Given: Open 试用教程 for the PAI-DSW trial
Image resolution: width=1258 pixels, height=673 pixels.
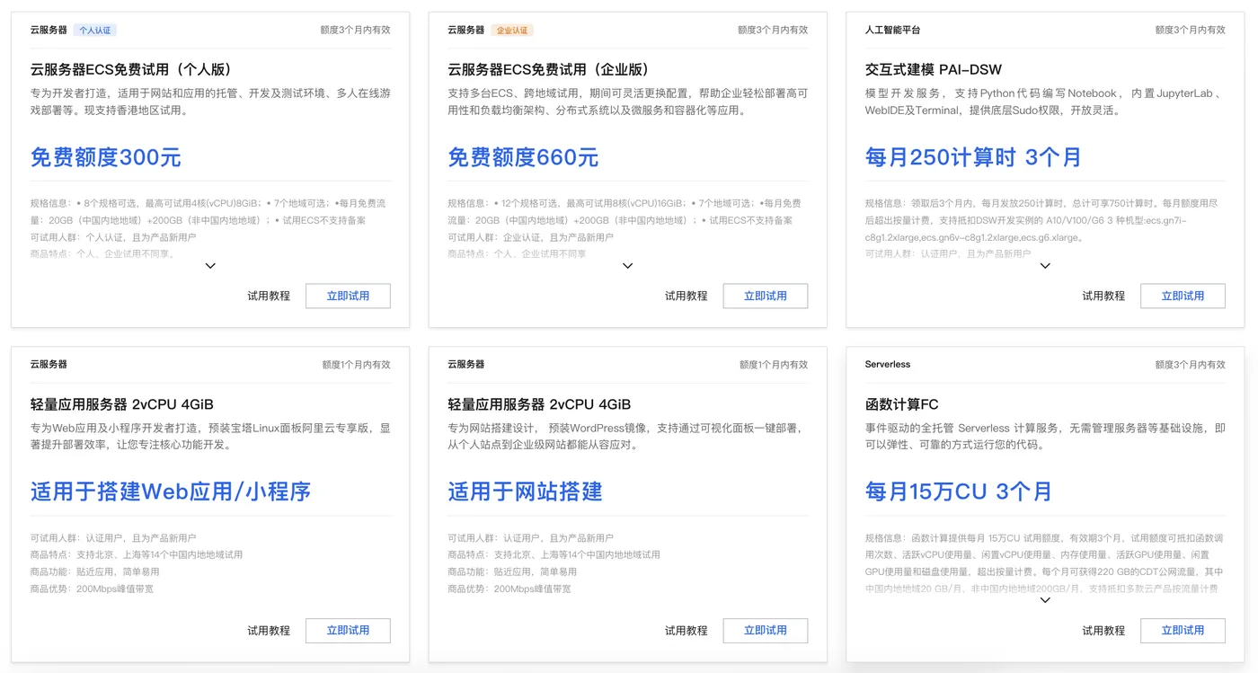Looking at the screenshot, I should pyautogui.click(x=1103, y=296).
